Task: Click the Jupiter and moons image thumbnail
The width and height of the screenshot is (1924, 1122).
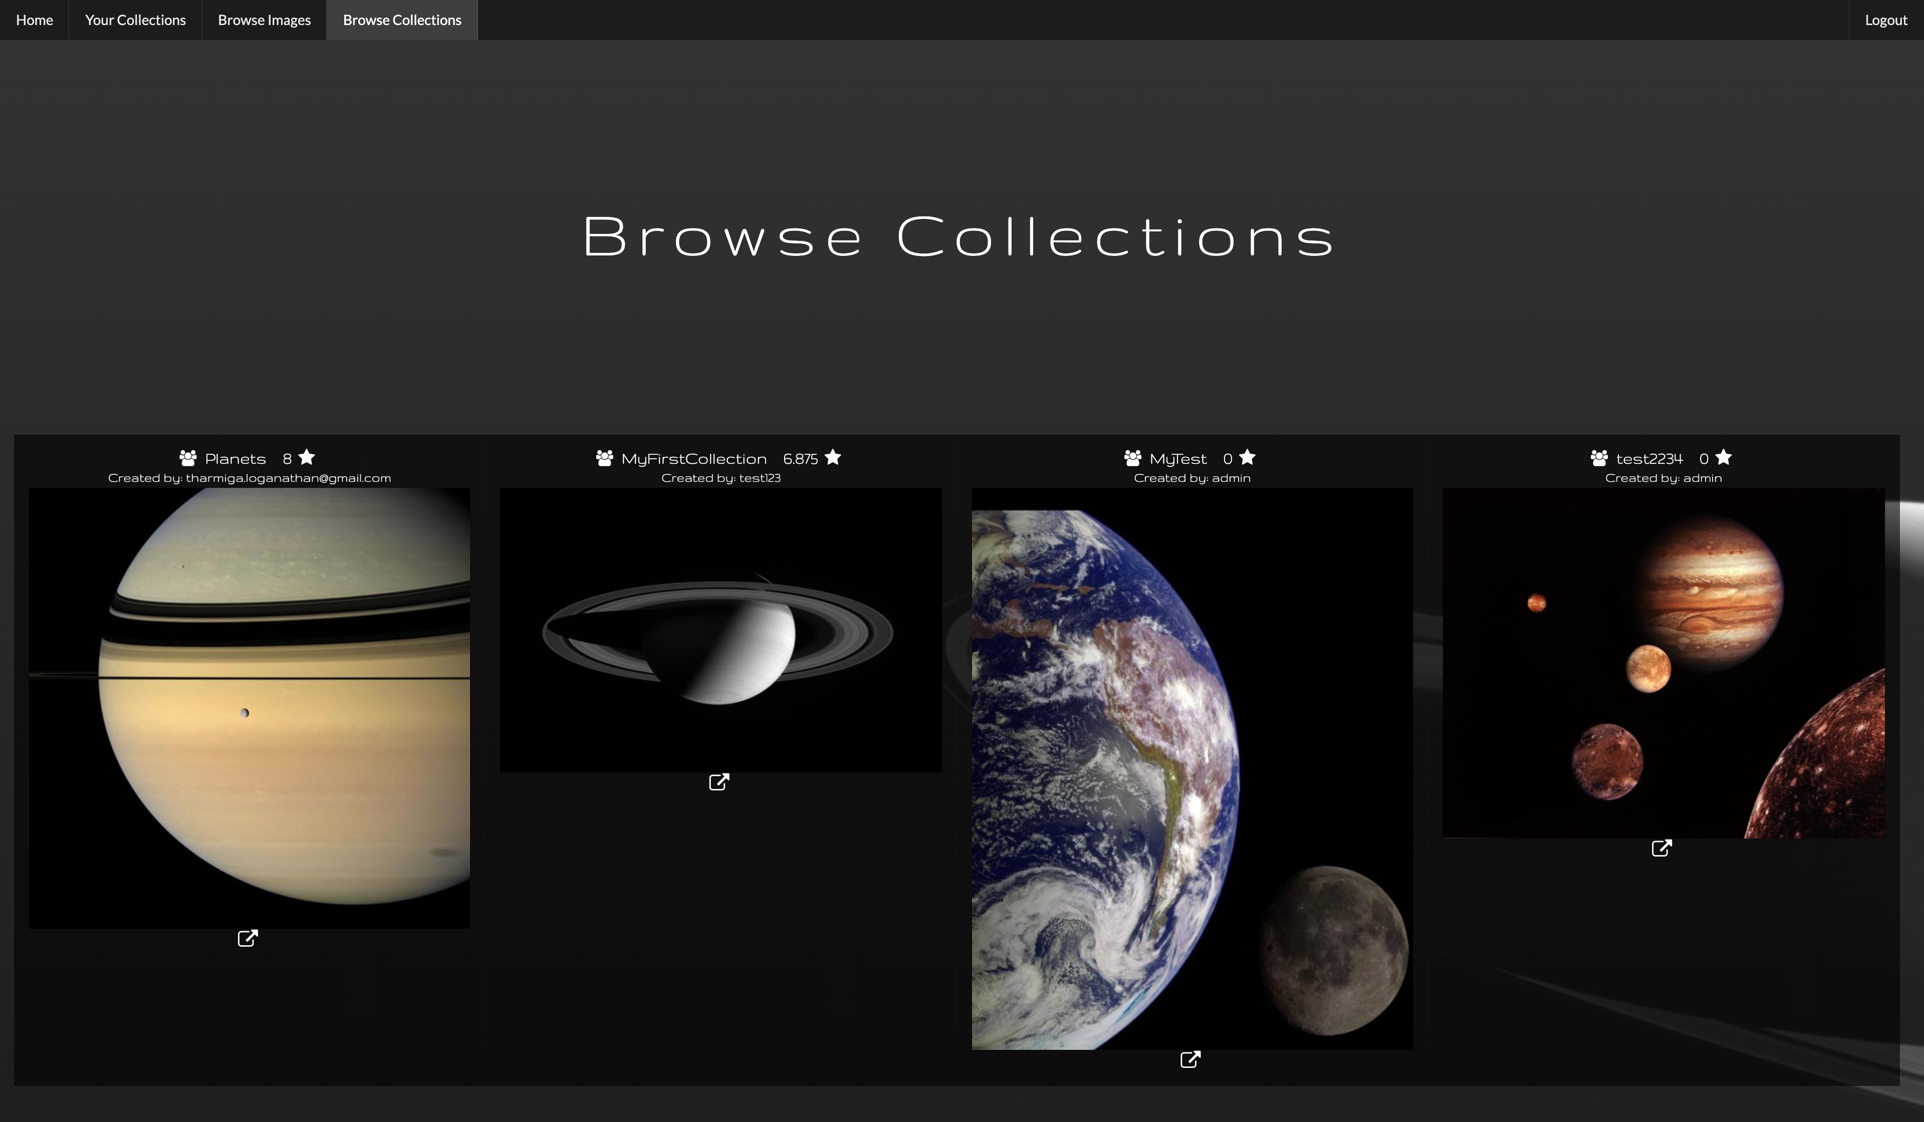Action: click(x=1663, y=663)
